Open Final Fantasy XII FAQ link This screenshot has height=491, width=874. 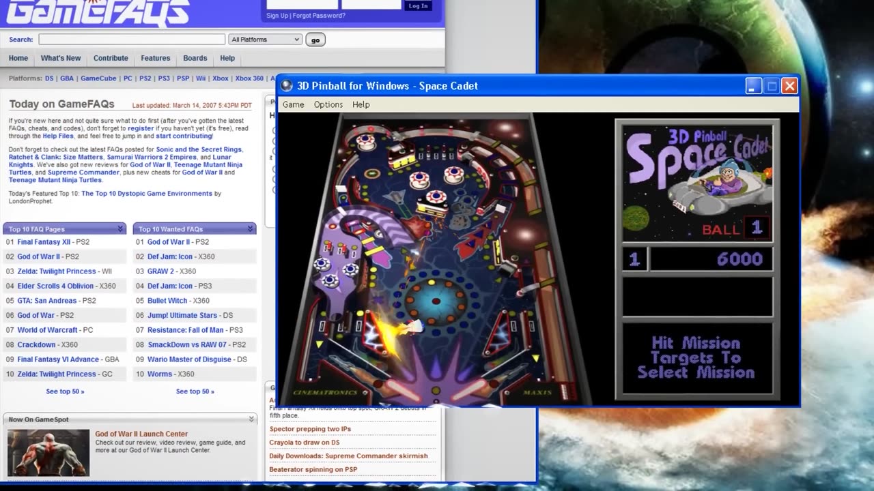click(44, 242)
